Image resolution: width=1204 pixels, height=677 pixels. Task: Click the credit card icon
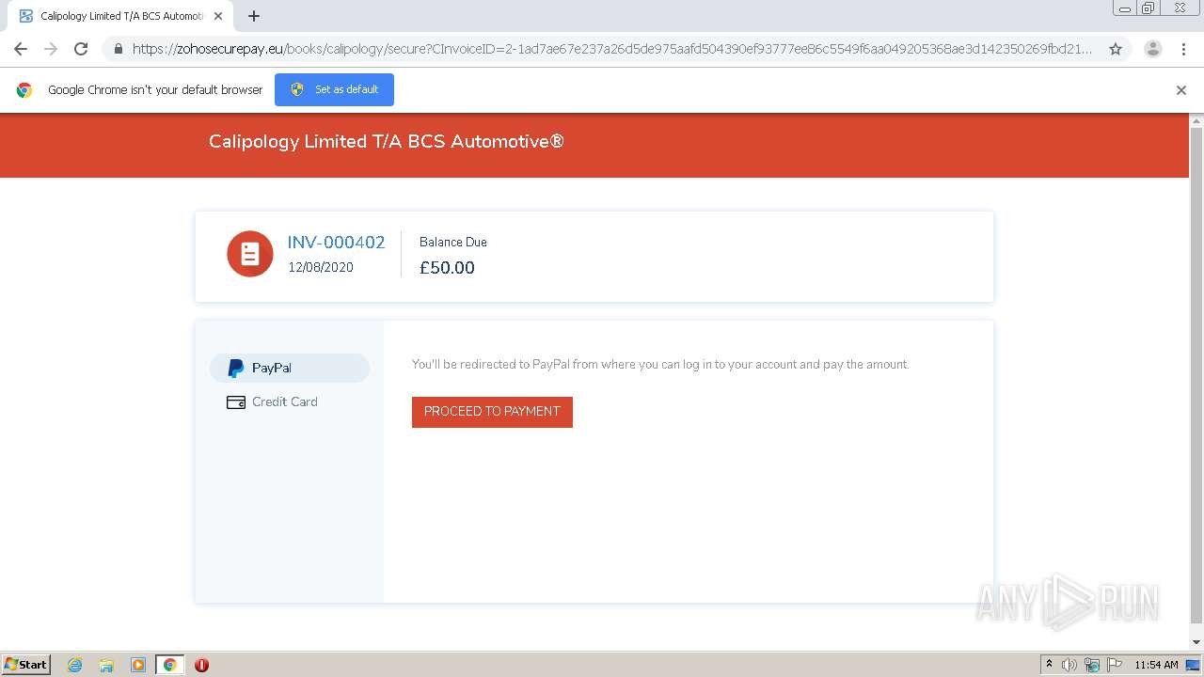236,402
